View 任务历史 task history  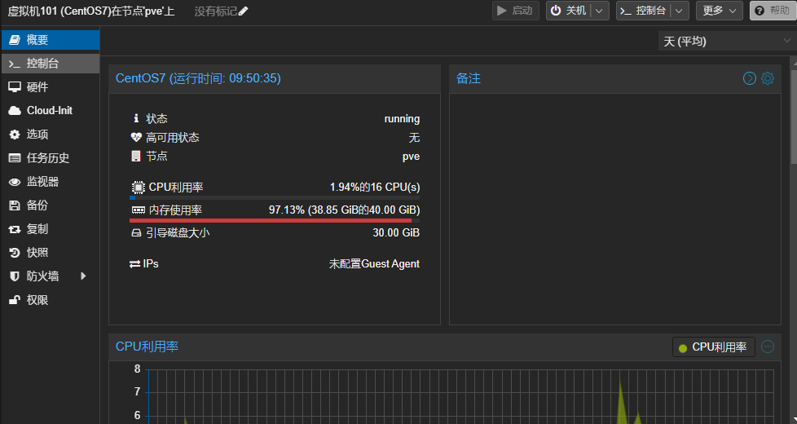(x=51, y=157)
